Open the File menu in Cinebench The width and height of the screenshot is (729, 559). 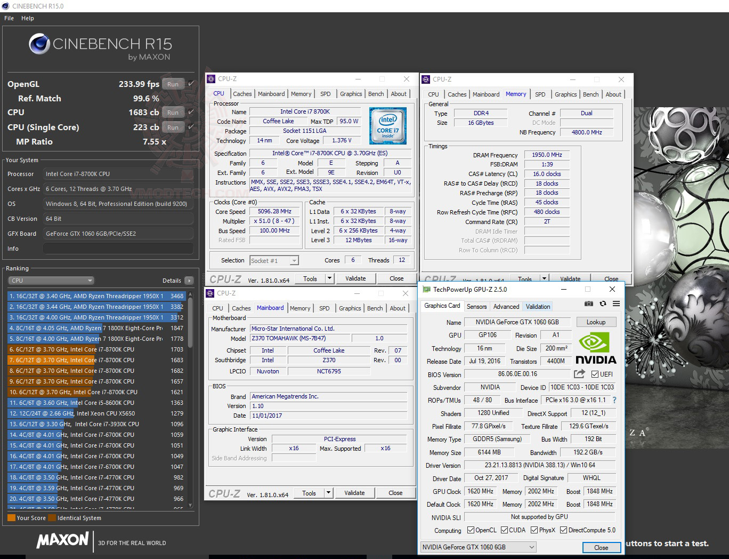coord(9,18)
